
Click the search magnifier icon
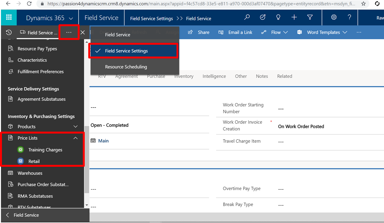(247, 18)
